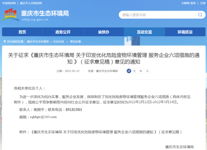Select small font size "小"

[147, 71]
